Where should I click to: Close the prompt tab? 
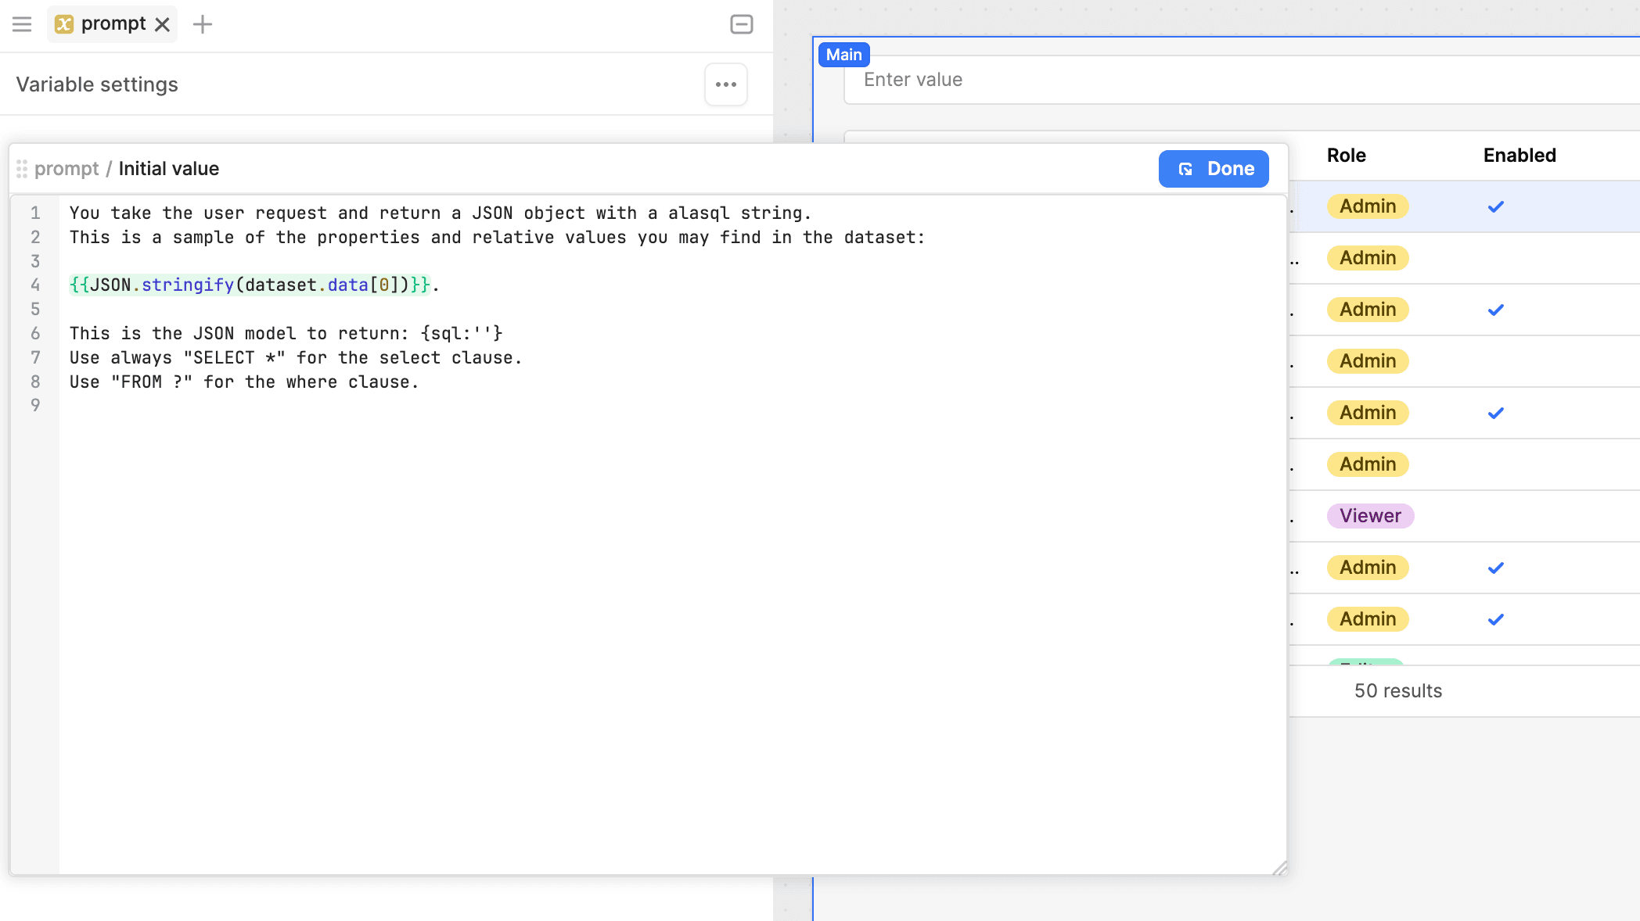(163, 24)
